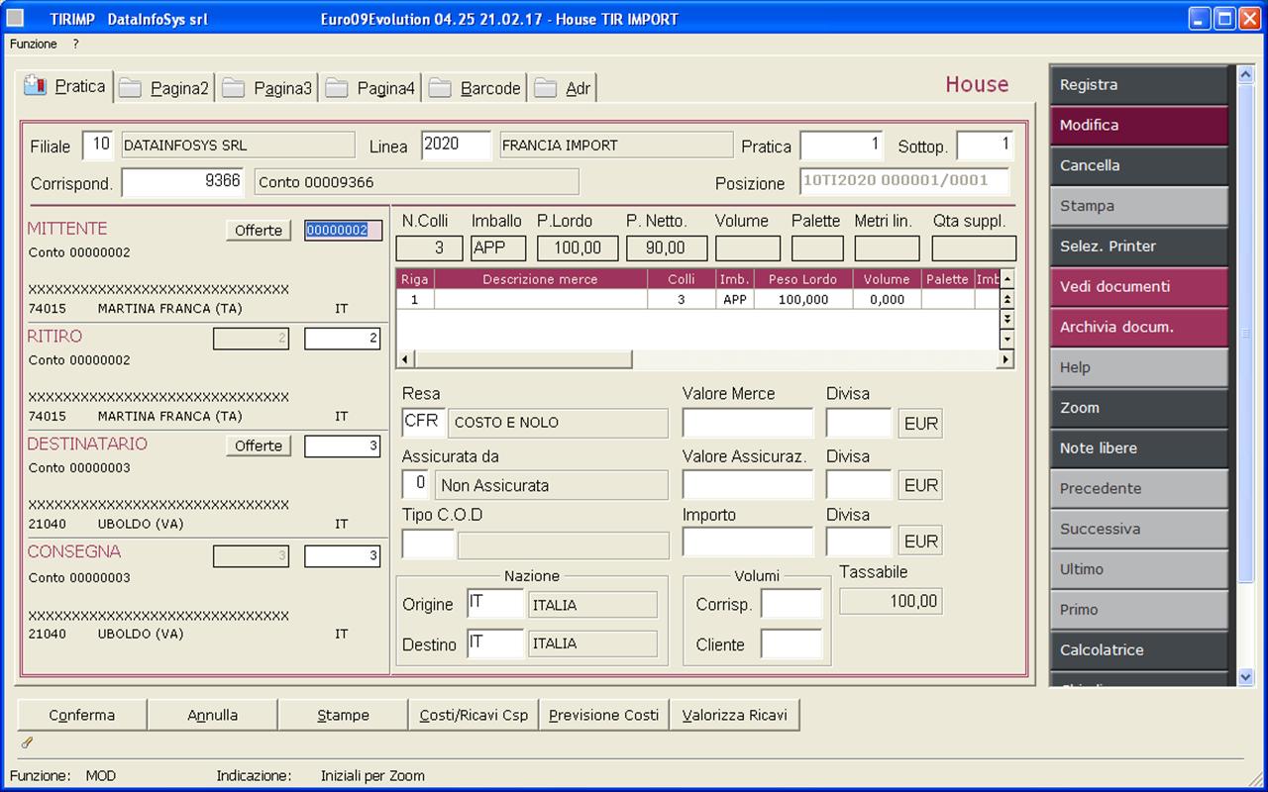Click the Volumi Cliente input field

[x=792, y=644]
